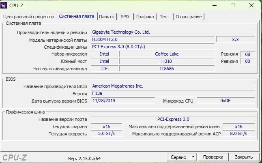Click the ITE vendor field
Screen dimensions: 262x163
[105, 69]
